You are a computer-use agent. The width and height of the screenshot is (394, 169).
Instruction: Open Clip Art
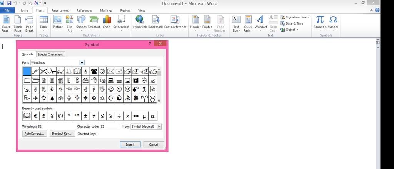point(70,23)
